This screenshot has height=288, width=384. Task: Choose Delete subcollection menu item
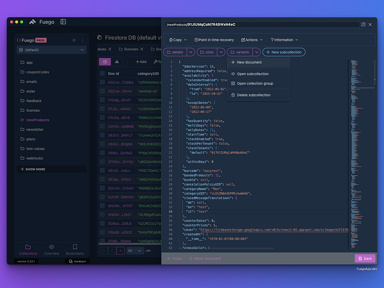tap(258, 95)
